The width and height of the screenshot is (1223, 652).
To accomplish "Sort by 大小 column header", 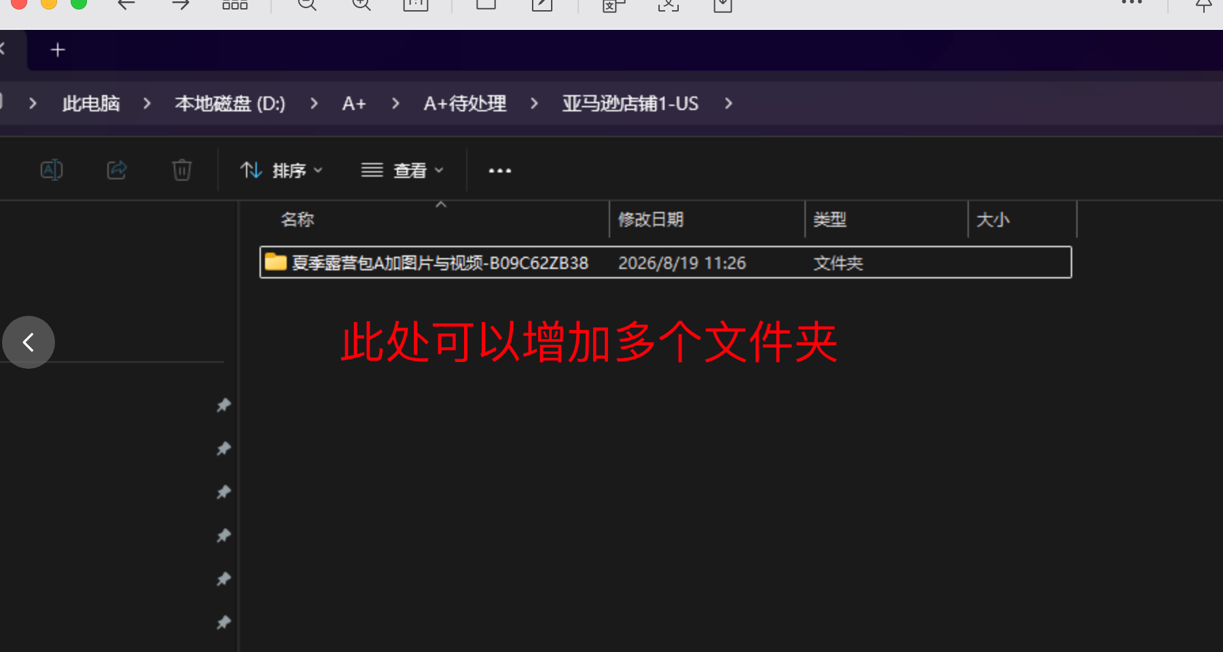I will [993, 219].
